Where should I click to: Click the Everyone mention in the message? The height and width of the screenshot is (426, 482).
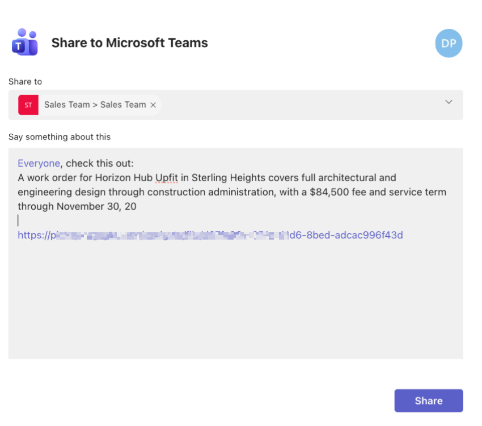coord(39,163)
